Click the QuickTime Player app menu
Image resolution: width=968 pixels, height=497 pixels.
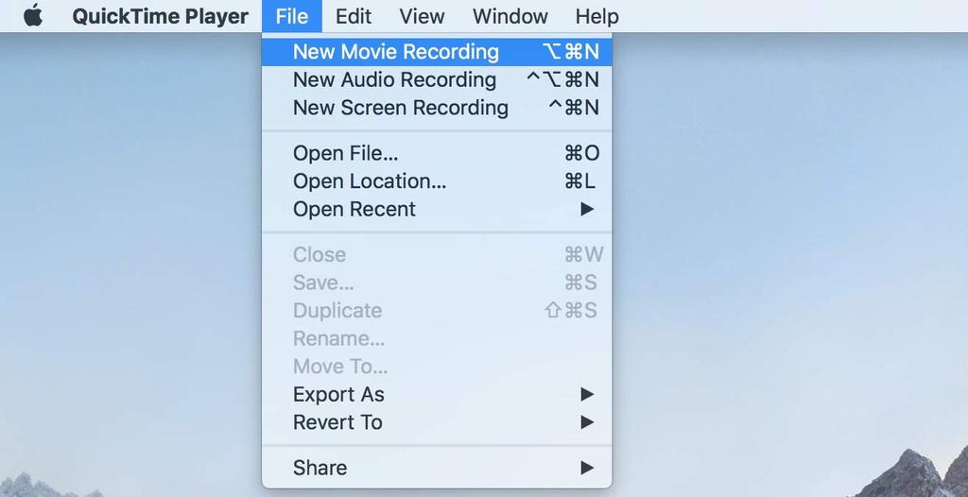point(161,16)
